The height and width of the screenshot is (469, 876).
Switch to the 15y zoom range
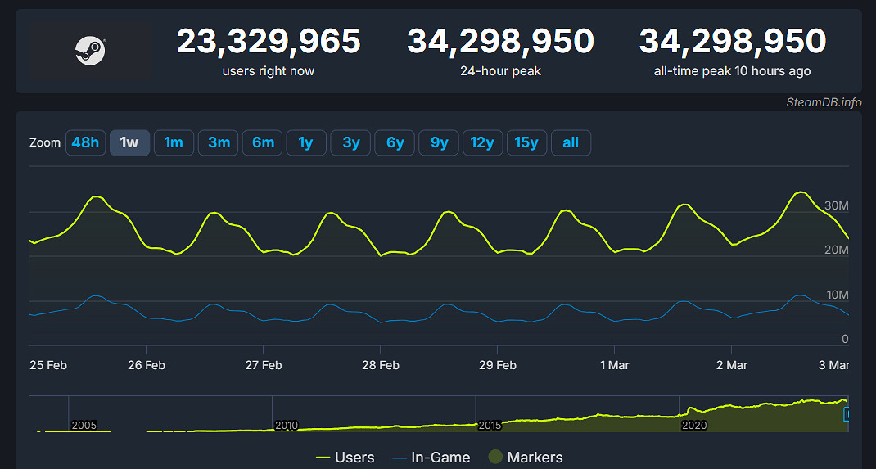point(526,142)
